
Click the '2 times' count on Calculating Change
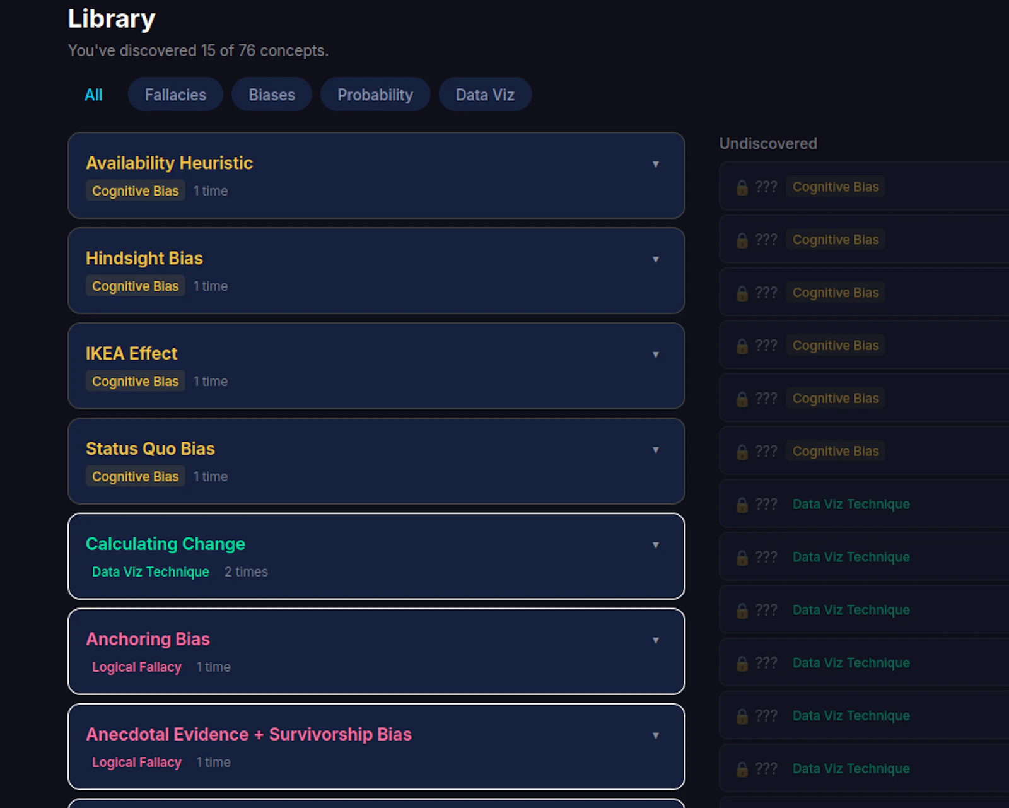pos(246,572)
